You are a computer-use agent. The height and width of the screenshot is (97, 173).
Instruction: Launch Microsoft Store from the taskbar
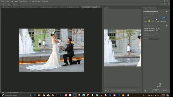44,95
